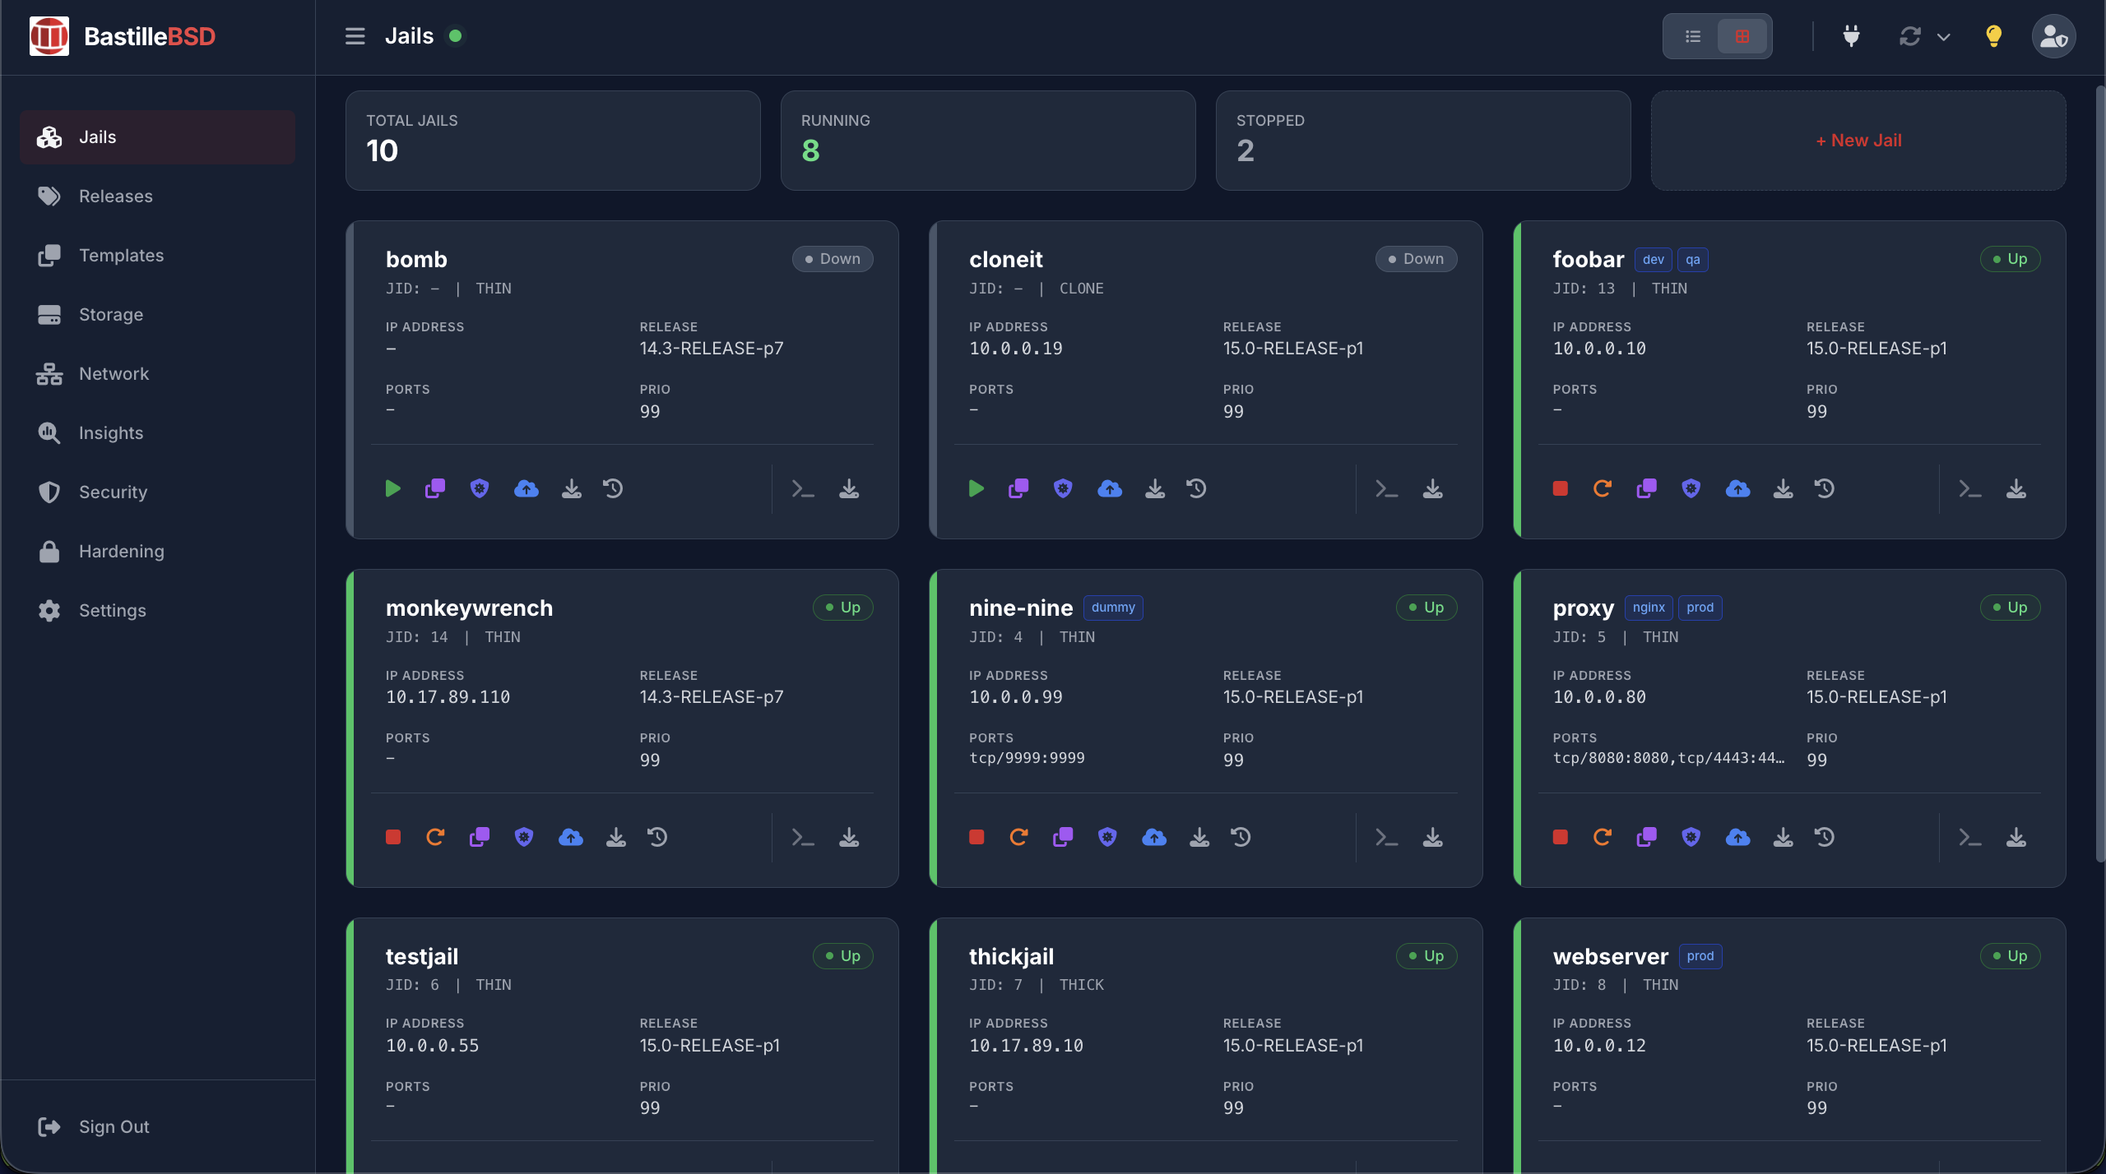The image size is (2106, 1174).
Task: Stop the foobar jail
Action: coord(1560,489)
